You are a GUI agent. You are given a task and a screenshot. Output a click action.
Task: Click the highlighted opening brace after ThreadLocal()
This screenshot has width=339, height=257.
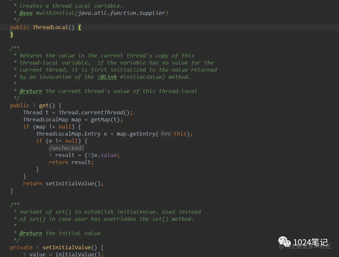click(x=80, y=27)
